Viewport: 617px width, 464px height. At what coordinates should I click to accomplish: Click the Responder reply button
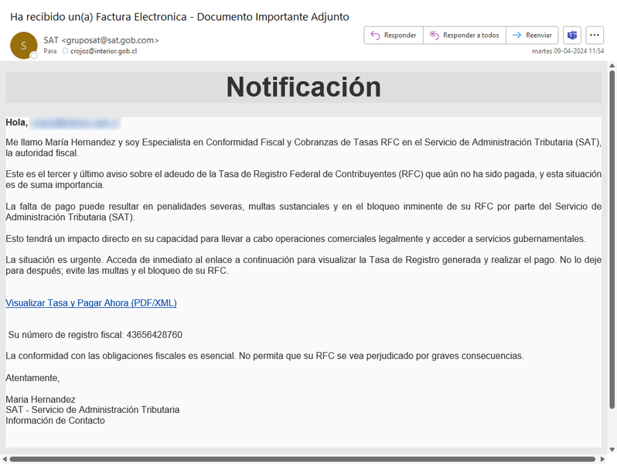[393, 36]
